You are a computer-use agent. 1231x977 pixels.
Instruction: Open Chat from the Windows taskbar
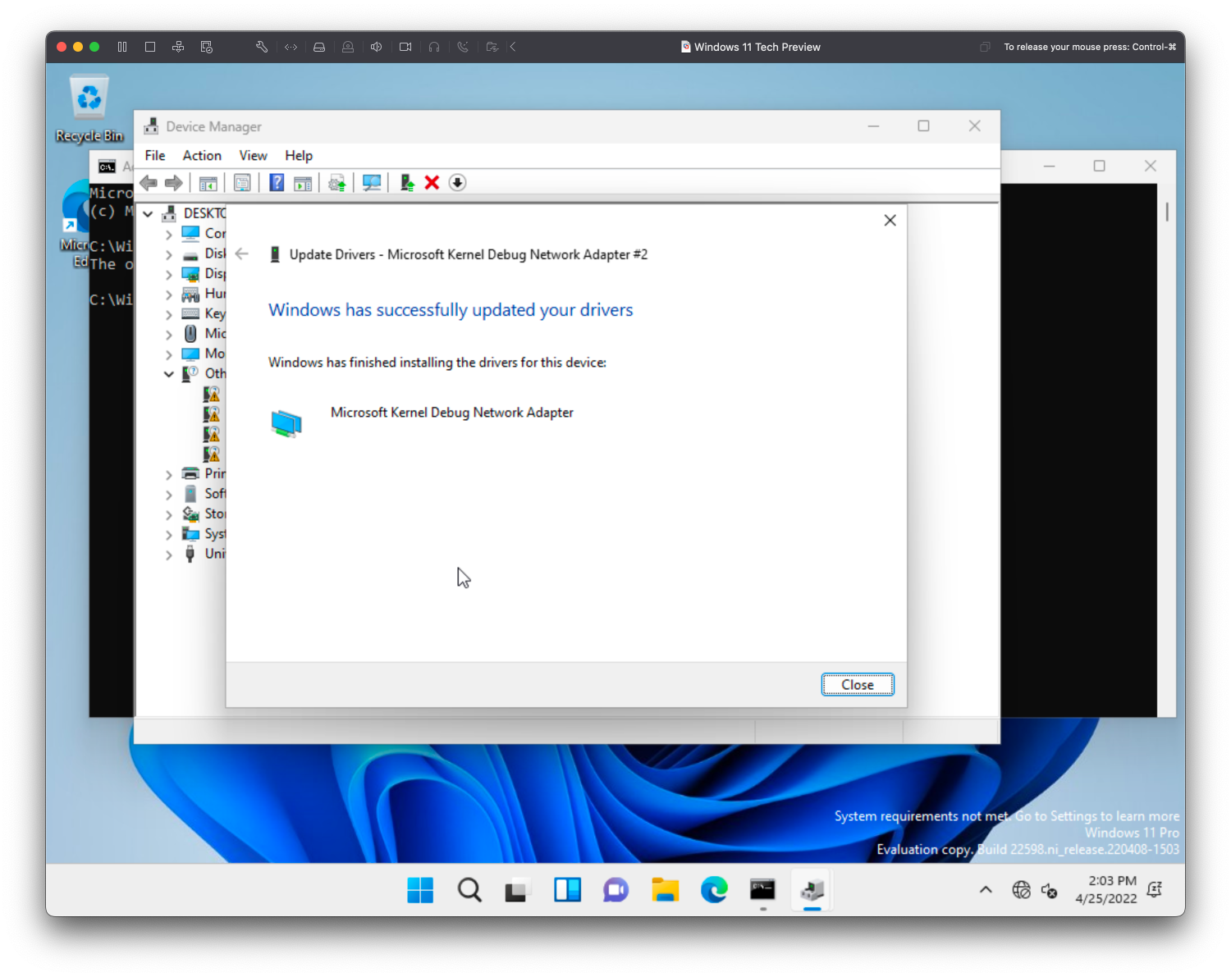615,890
